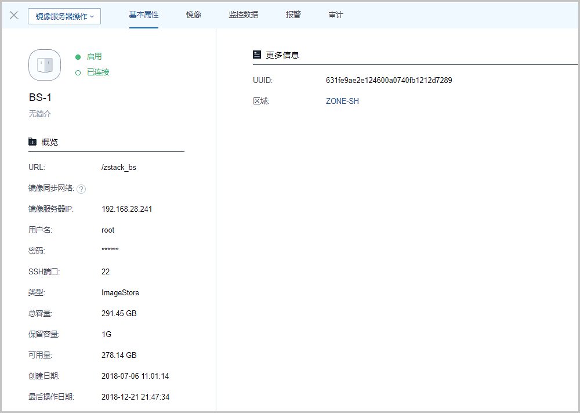Open the 镜像服务器操作 dropdown menu
Image resolution: width=580 pixels, height=413 pixels.
(x=64, y=16)
